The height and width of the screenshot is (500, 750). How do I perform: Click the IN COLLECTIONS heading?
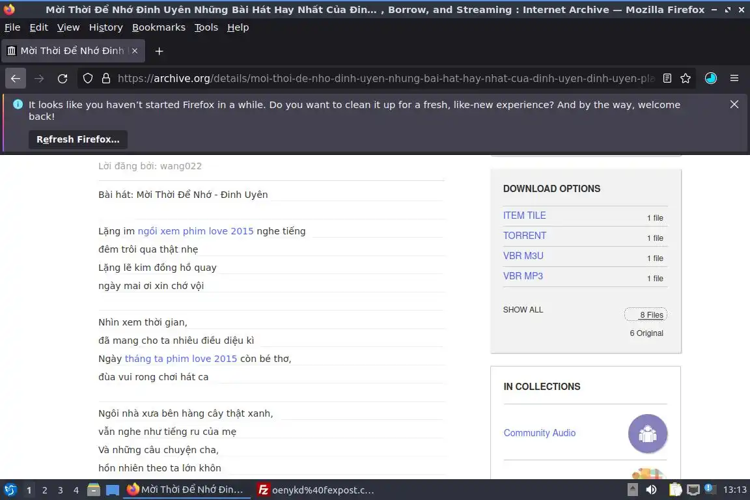coord(542,387)
